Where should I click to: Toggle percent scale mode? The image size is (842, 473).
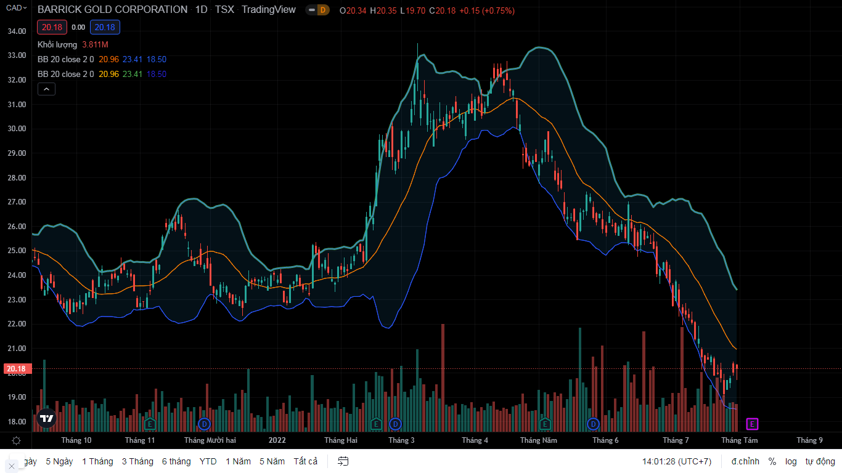click(x=772, y=461)
